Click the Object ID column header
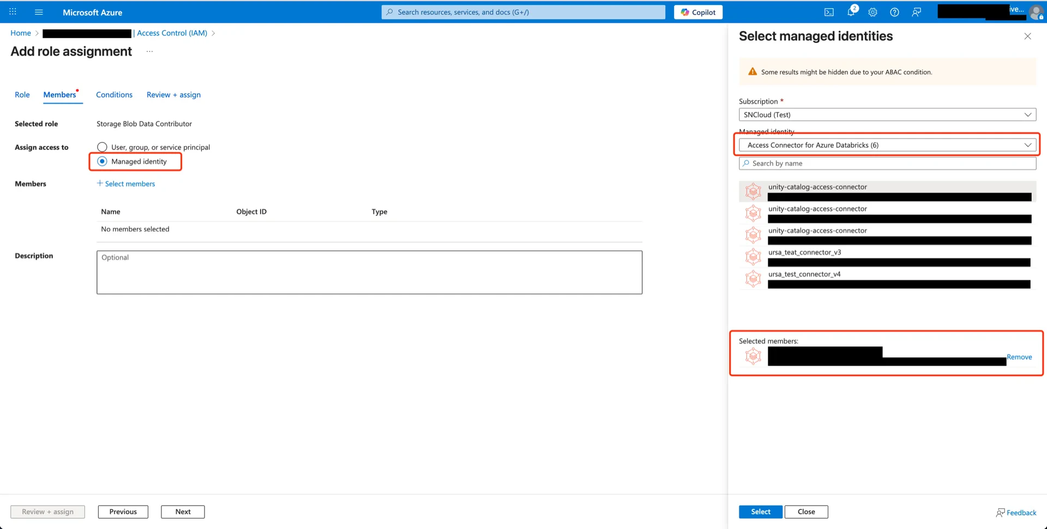The width and height of the screenshot is (1047, 529). pyautogui.click(x=251, y=212)
